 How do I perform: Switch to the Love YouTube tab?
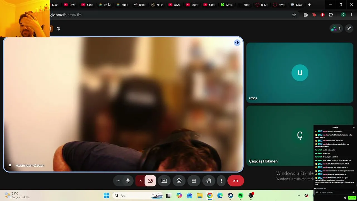pos(70,5)
